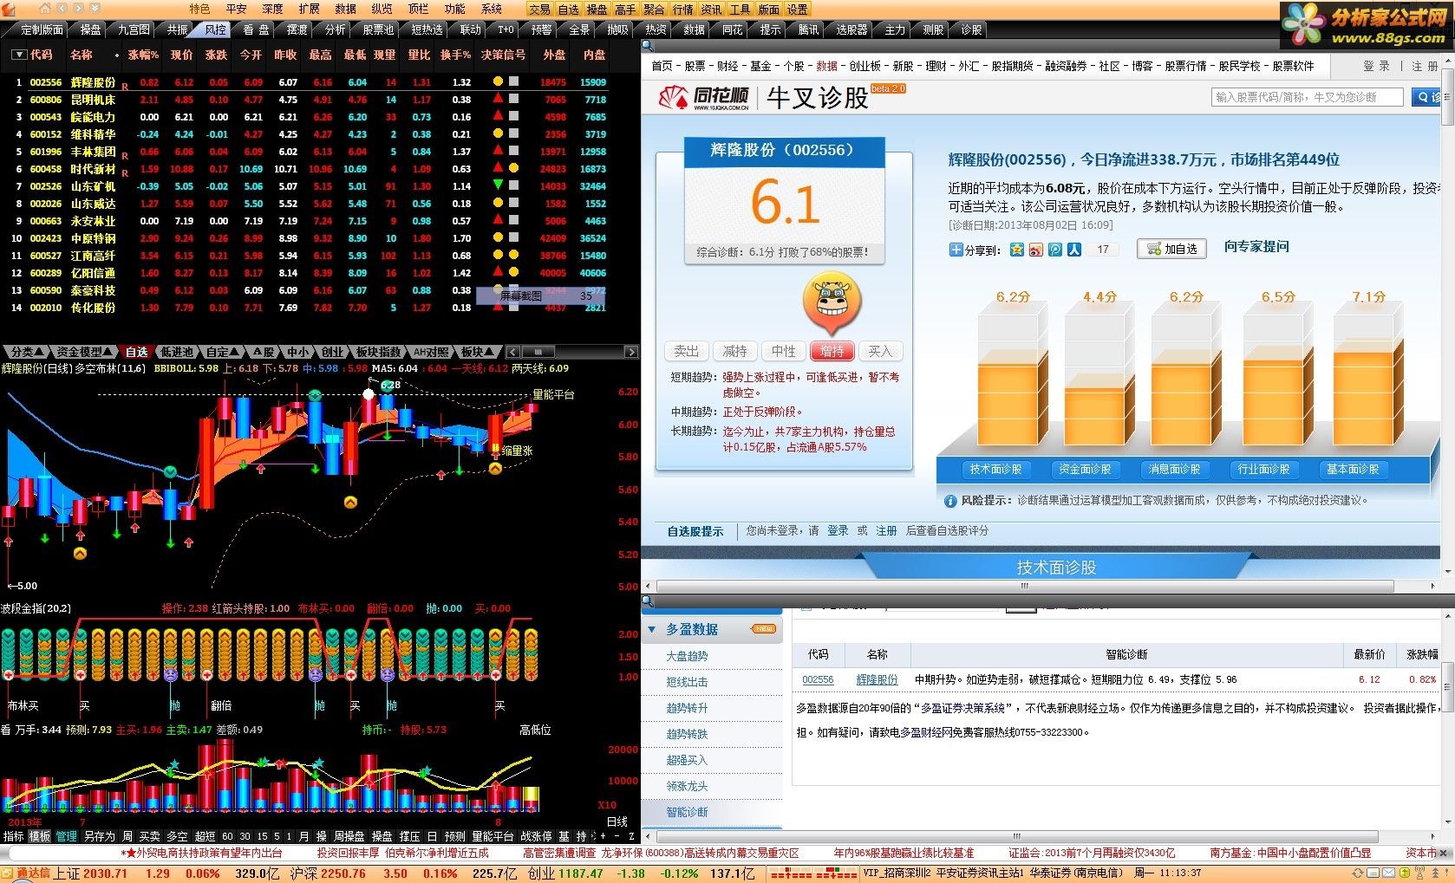The height and width of the screenshot is (883, 1455).
Task: Click the home icon in title bar
Action: tap(45, 8)
